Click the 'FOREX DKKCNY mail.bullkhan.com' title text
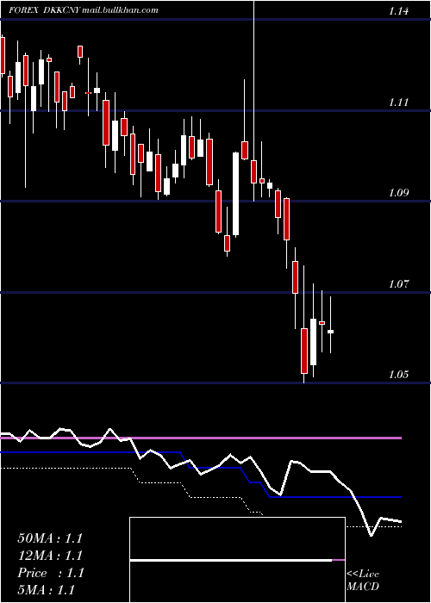Screen dimensions: 431x603 [x=84, y=10]
